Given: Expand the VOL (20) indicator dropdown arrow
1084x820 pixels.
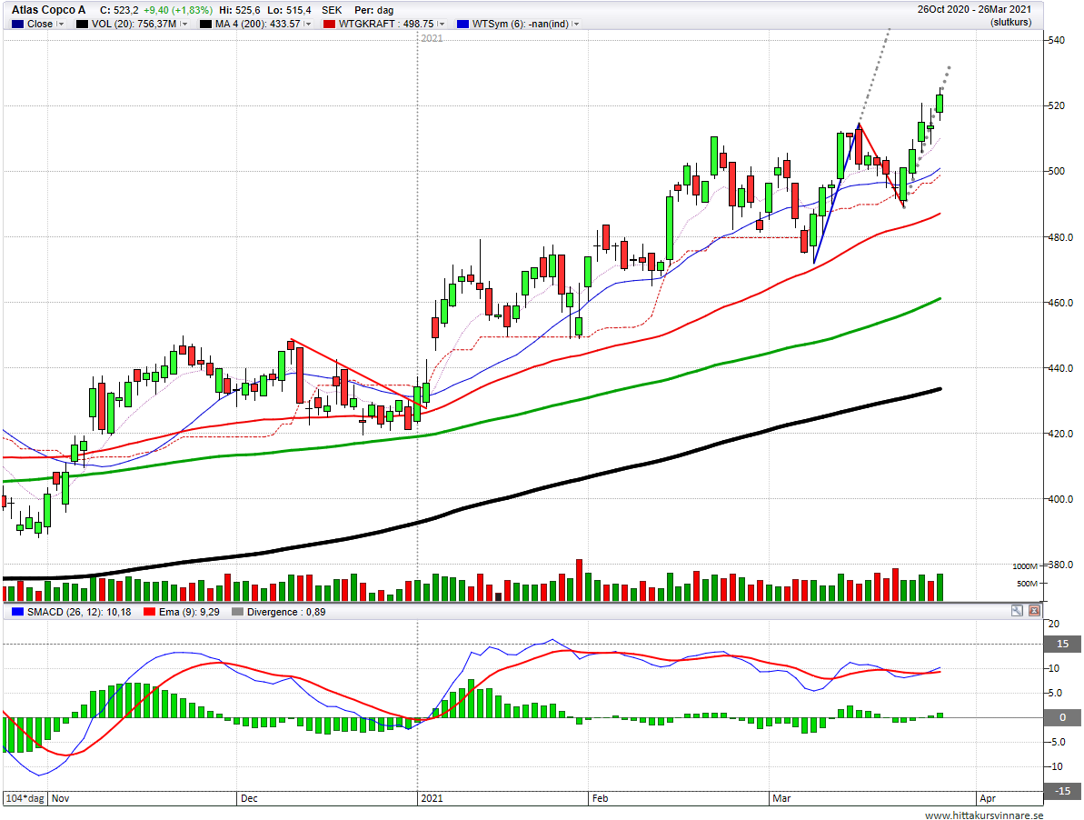Looking at the screenshot, I should (184, 25).
